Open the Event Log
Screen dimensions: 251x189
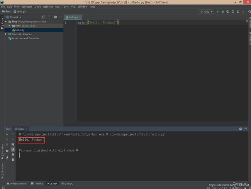point(240,184)
